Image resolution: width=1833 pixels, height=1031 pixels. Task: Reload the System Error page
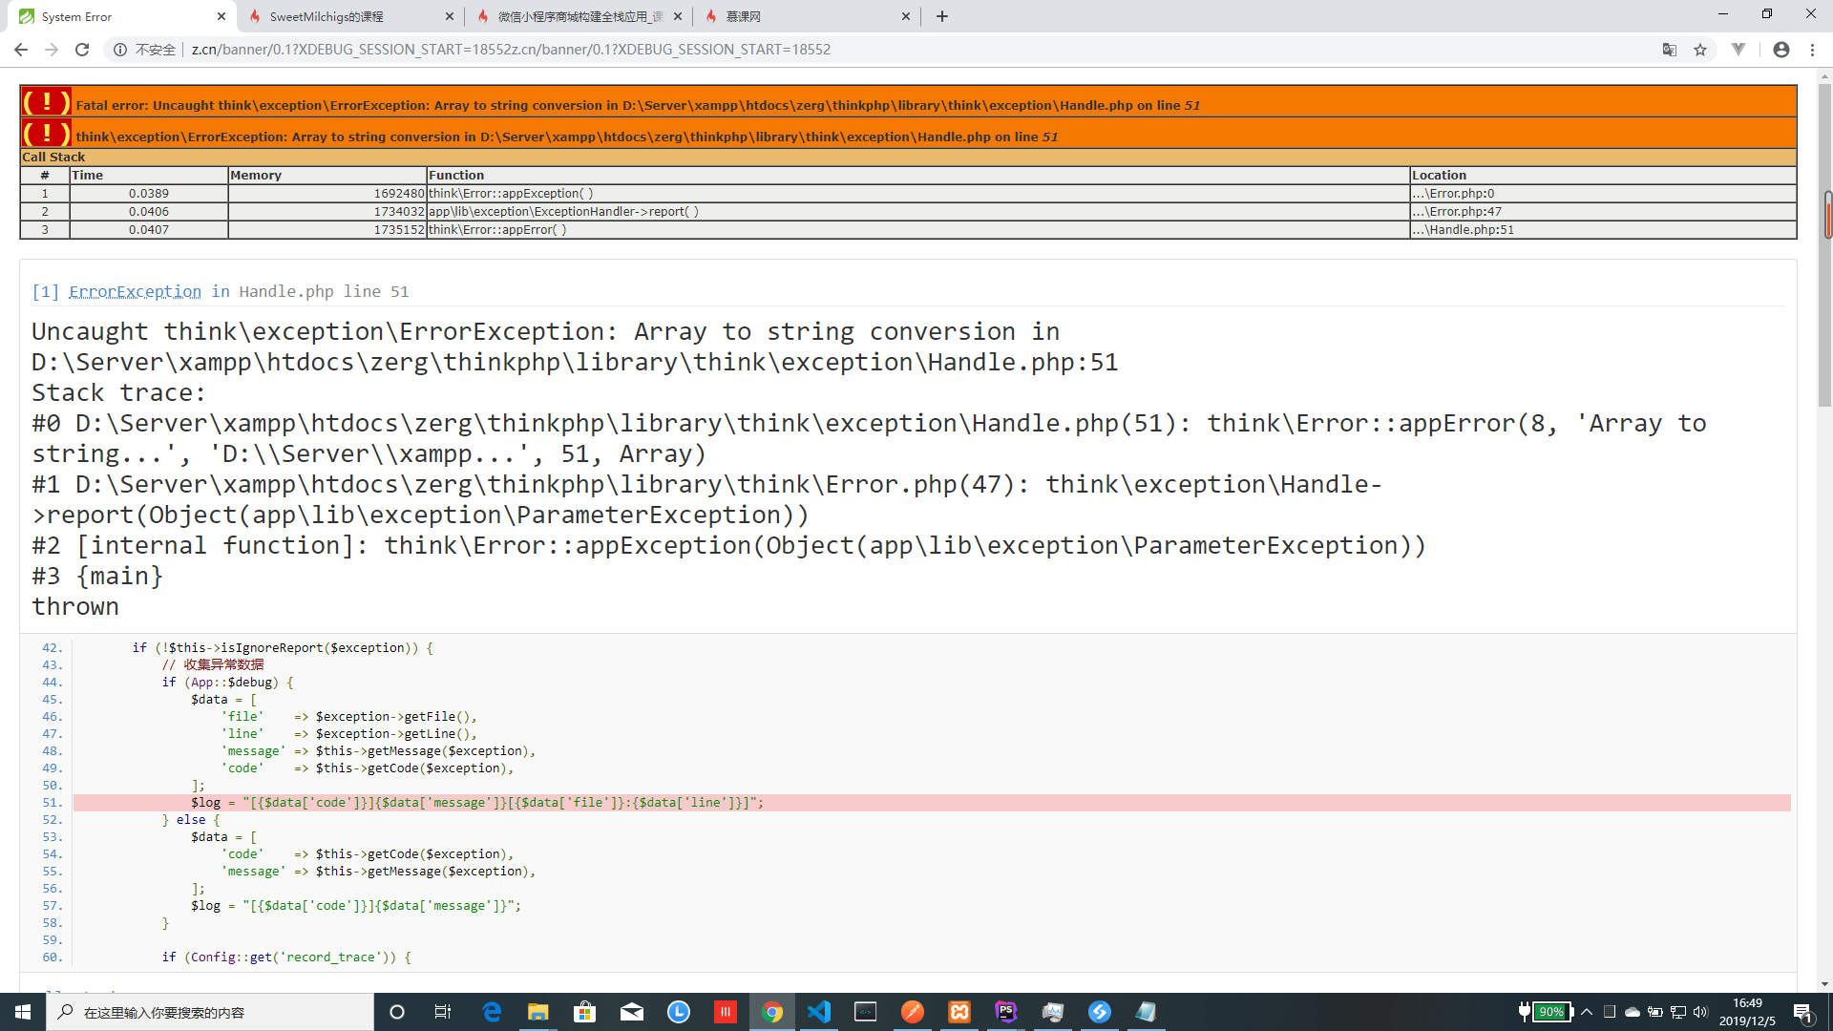[x=82, y=50]
